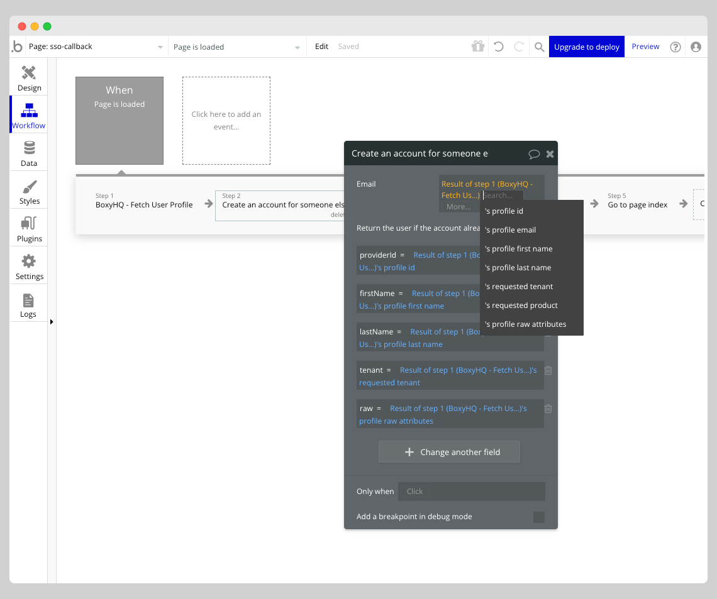Open the Styles panel
This screenshot has height=599, width=717.
(x=28, y=190)
